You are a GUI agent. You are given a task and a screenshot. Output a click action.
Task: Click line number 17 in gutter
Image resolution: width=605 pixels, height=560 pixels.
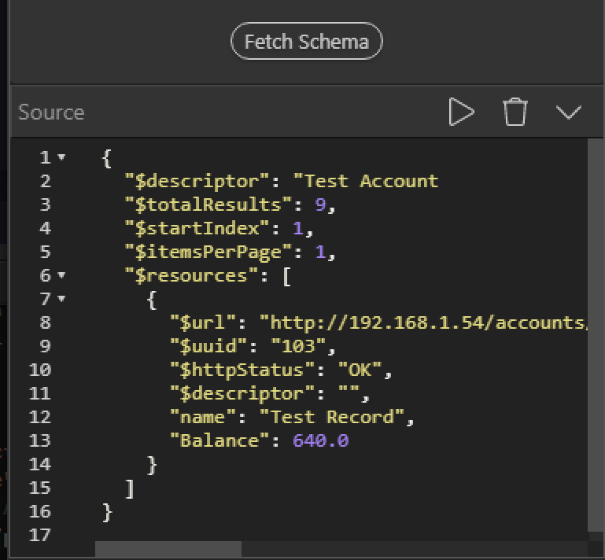(x=40, y=536)
